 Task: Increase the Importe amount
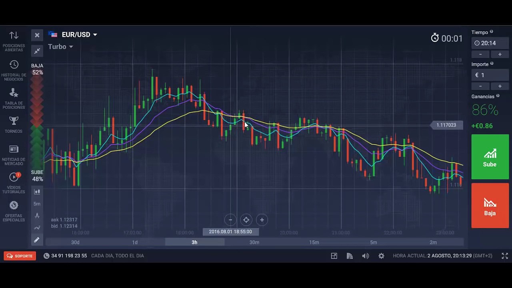(500, 86)
